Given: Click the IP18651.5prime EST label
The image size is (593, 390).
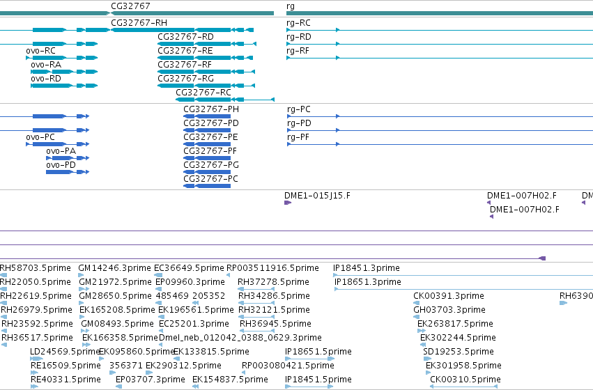Looking at the screenshot, I should tap(318, 352).
